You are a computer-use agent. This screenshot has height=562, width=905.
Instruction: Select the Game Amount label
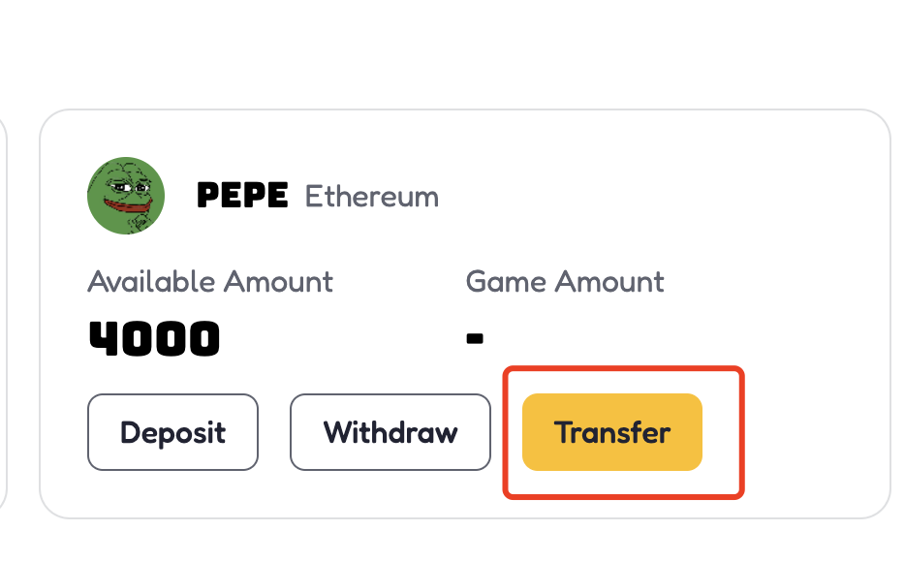point(565,282)
